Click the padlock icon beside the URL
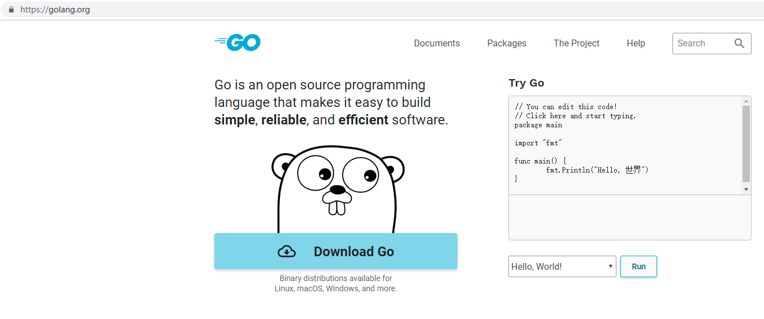 tap(11, 10)
